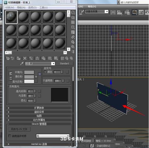The height and width of the screenshot is (148, 149).
Task: Click the Get Material icon
Action: click(x=8, y=58)
